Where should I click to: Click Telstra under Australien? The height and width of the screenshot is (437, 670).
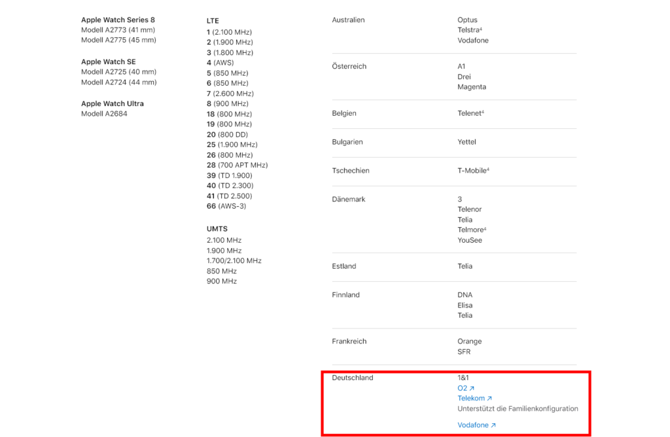470,30
